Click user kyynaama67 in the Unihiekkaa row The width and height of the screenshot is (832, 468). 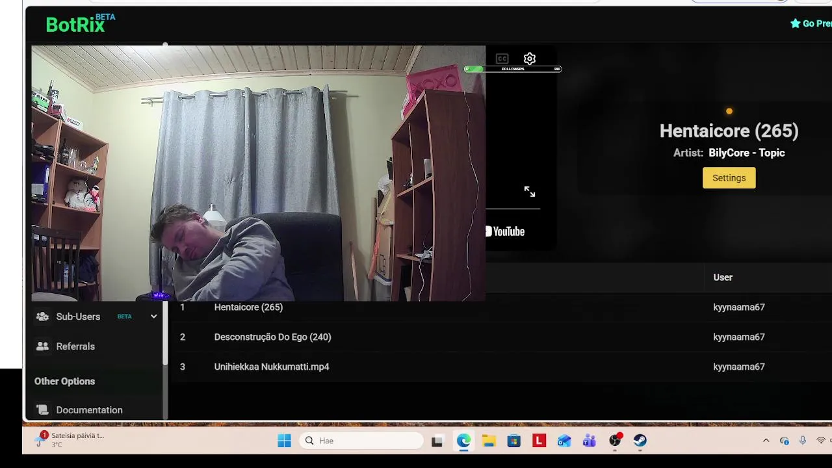[x=739, y=367]
